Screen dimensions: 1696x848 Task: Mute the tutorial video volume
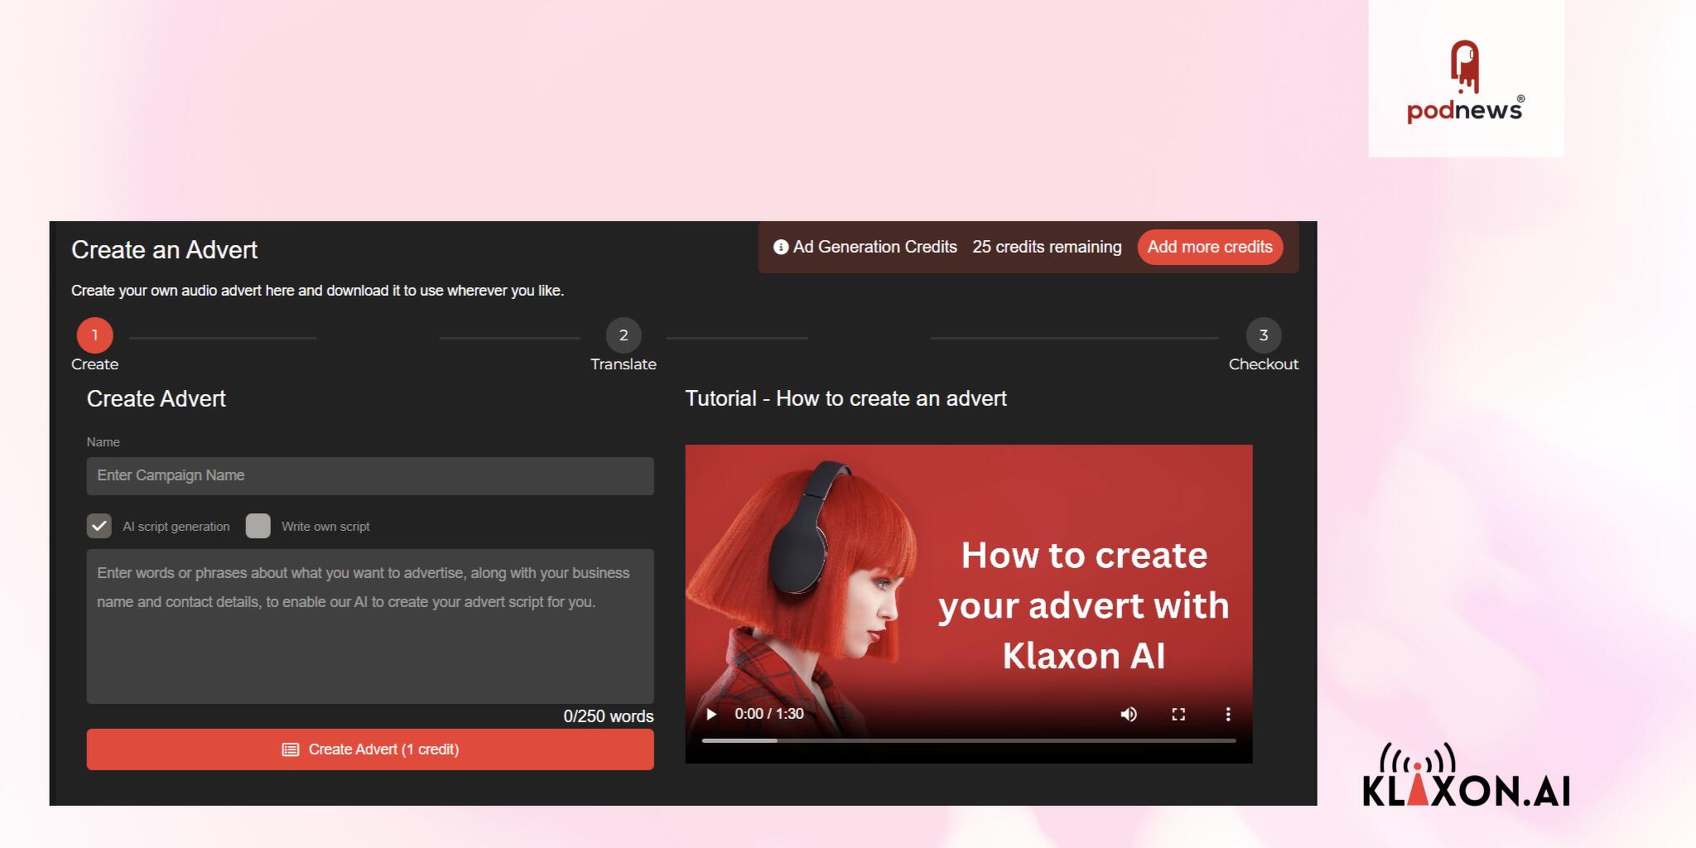1129,714
